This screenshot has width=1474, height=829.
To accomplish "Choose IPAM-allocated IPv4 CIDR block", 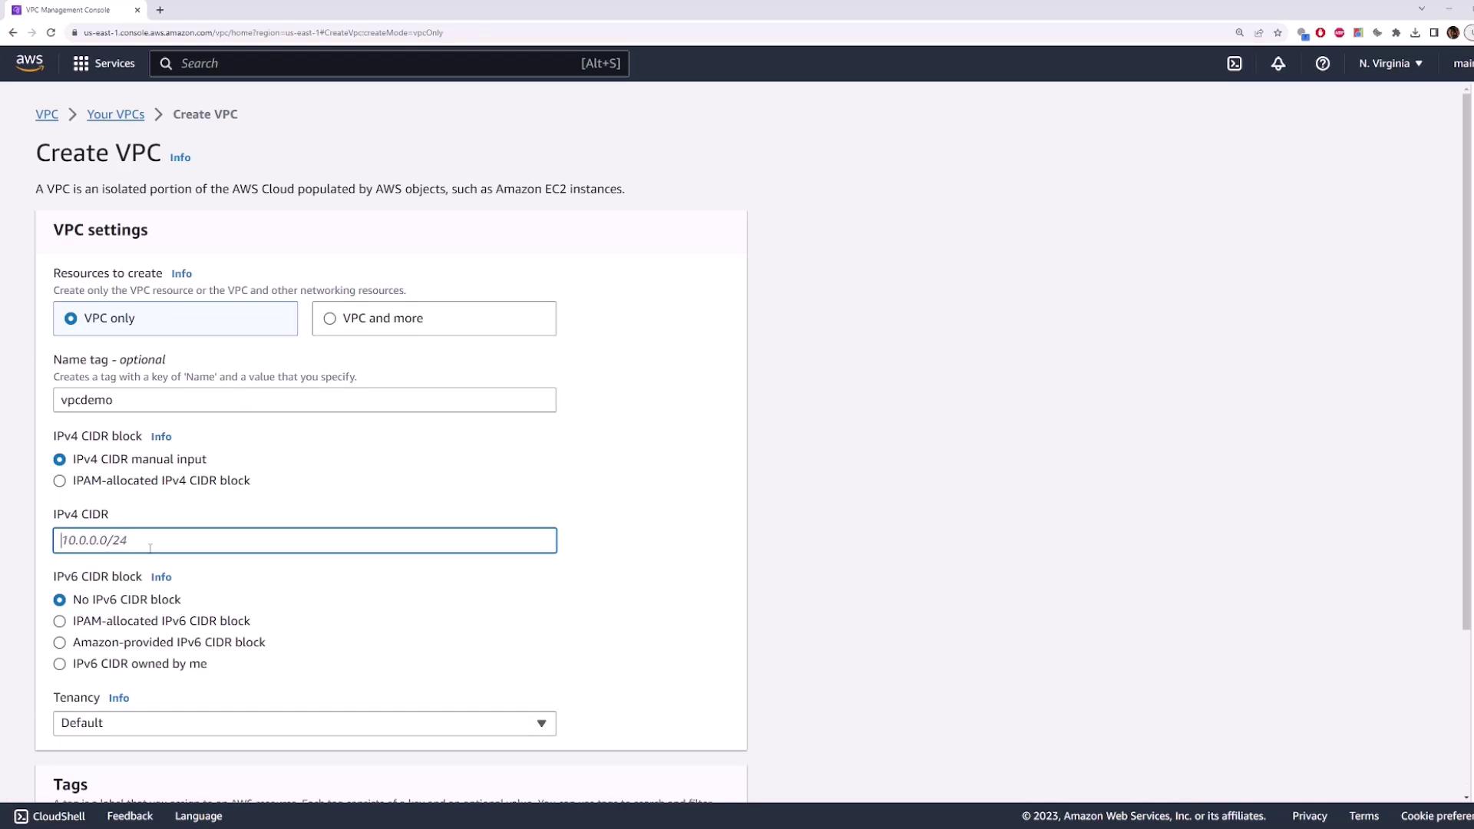I will [60, 481].
